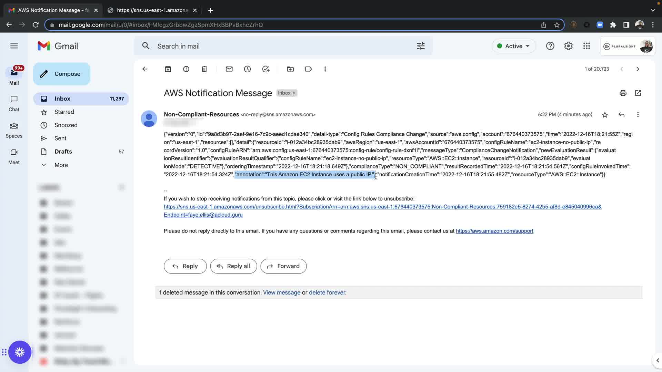This screenshot has height=372, width=662.
Task: Open the Drafts folder
Action: [63, 152]
